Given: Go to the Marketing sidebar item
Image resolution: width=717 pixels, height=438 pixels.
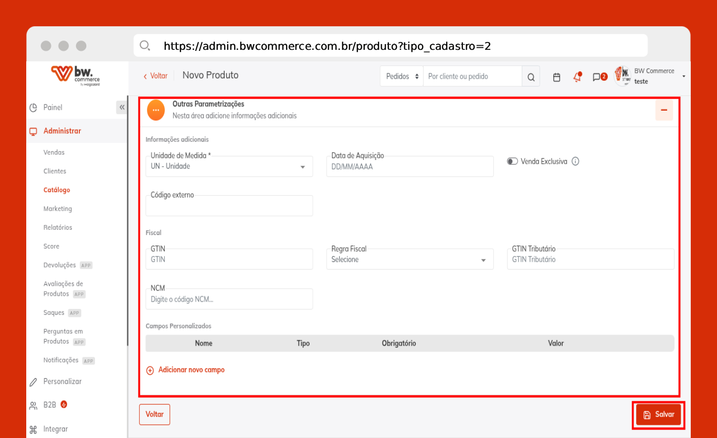Looking at the screenshot, I should click(x=58, y=209).
